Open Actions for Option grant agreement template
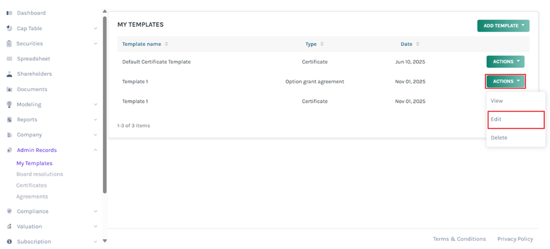 [x=505, y=81]
